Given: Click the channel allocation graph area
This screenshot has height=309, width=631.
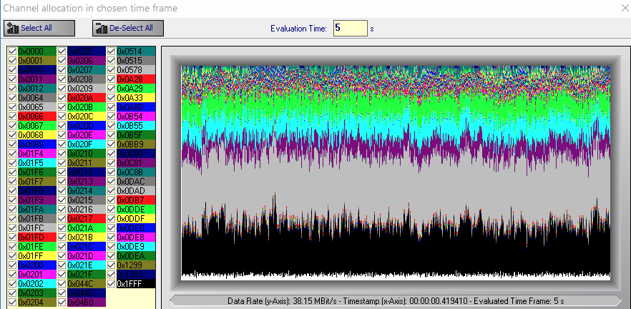Looking at the screenshot, I should pos(395,172).
